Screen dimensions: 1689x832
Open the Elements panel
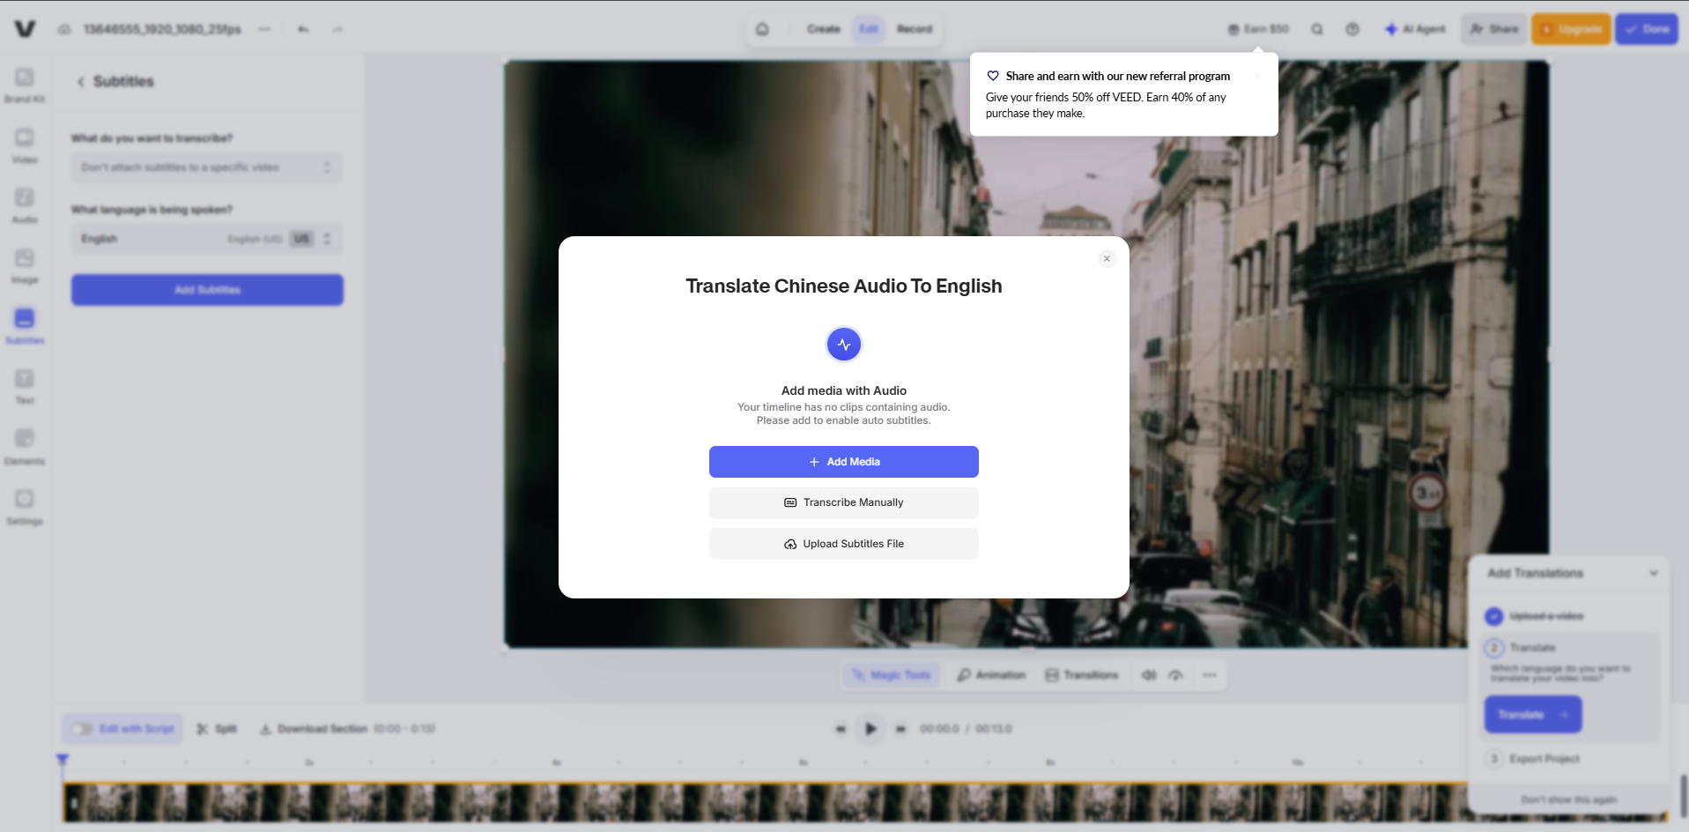pos(24,445)
